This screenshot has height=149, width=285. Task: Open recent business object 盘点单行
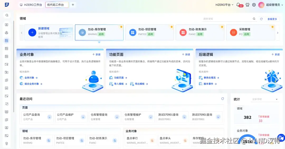point(140,141)
